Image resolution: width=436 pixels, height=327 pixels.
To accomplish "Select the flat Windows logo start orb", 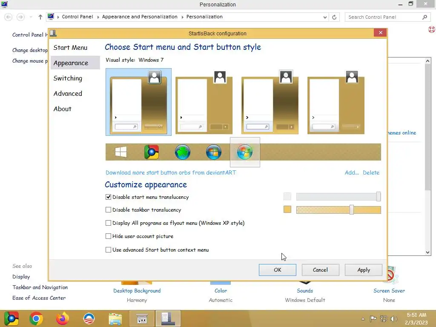I will [120, 152].
